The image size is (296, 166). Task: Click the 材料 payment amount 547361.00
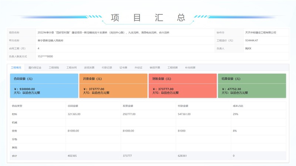(x=184, y=114)
